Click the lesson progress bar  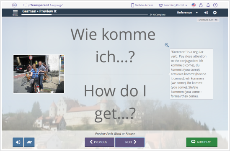(x=85, y=15)
